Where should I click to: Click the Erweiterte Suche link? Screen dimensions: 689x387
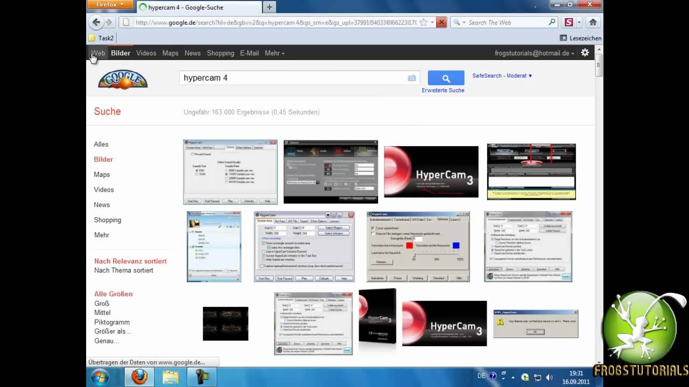443,90
